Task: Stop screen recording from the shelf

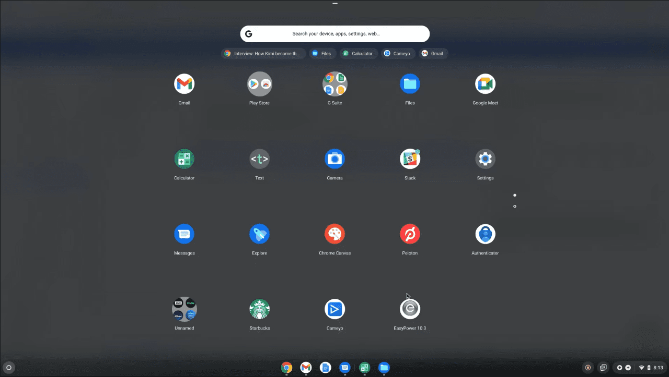Action: tap(588, 368)
